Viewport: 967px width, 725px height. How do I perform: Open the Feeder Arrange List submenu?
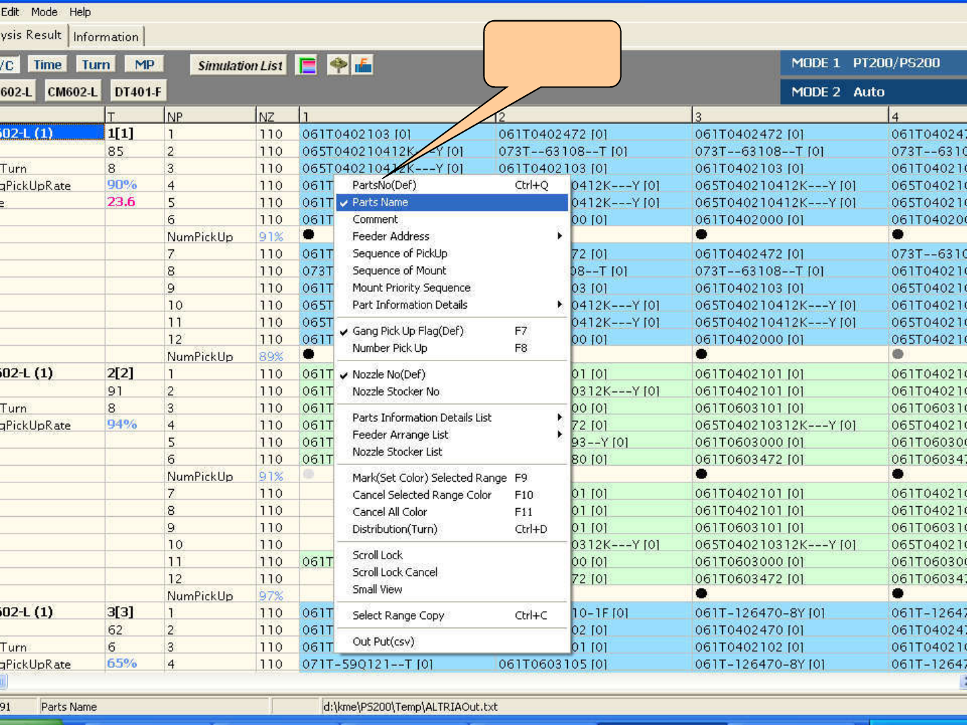(x=401, y=435)
